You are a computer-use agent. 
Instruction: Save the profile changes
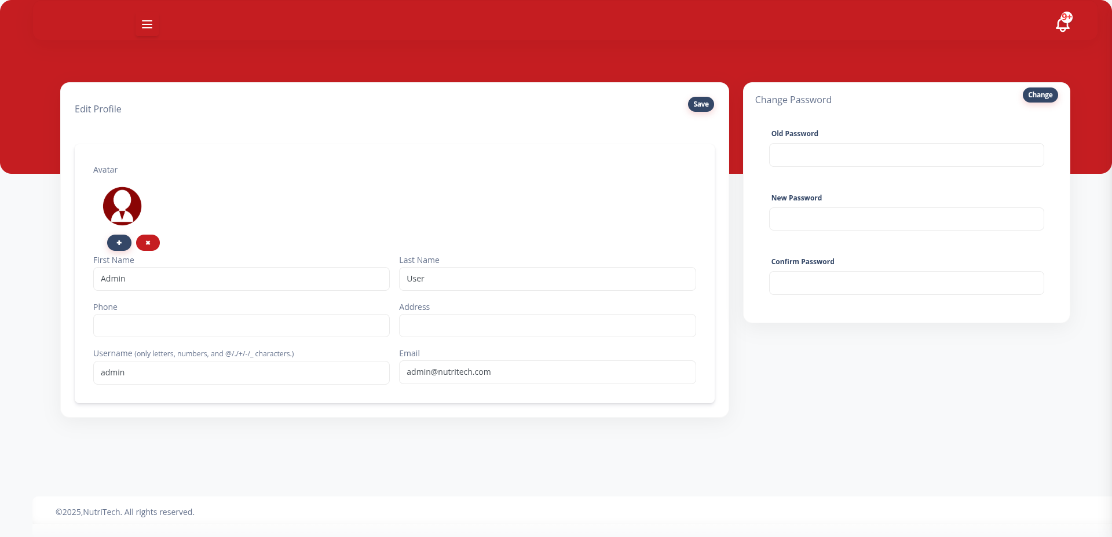(700, 104)
